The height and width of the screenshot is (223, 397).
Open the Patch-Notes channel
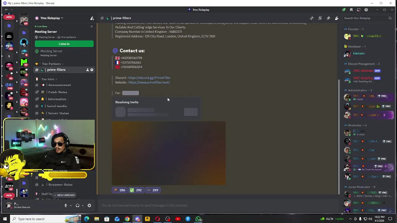[x=58, y=92]
